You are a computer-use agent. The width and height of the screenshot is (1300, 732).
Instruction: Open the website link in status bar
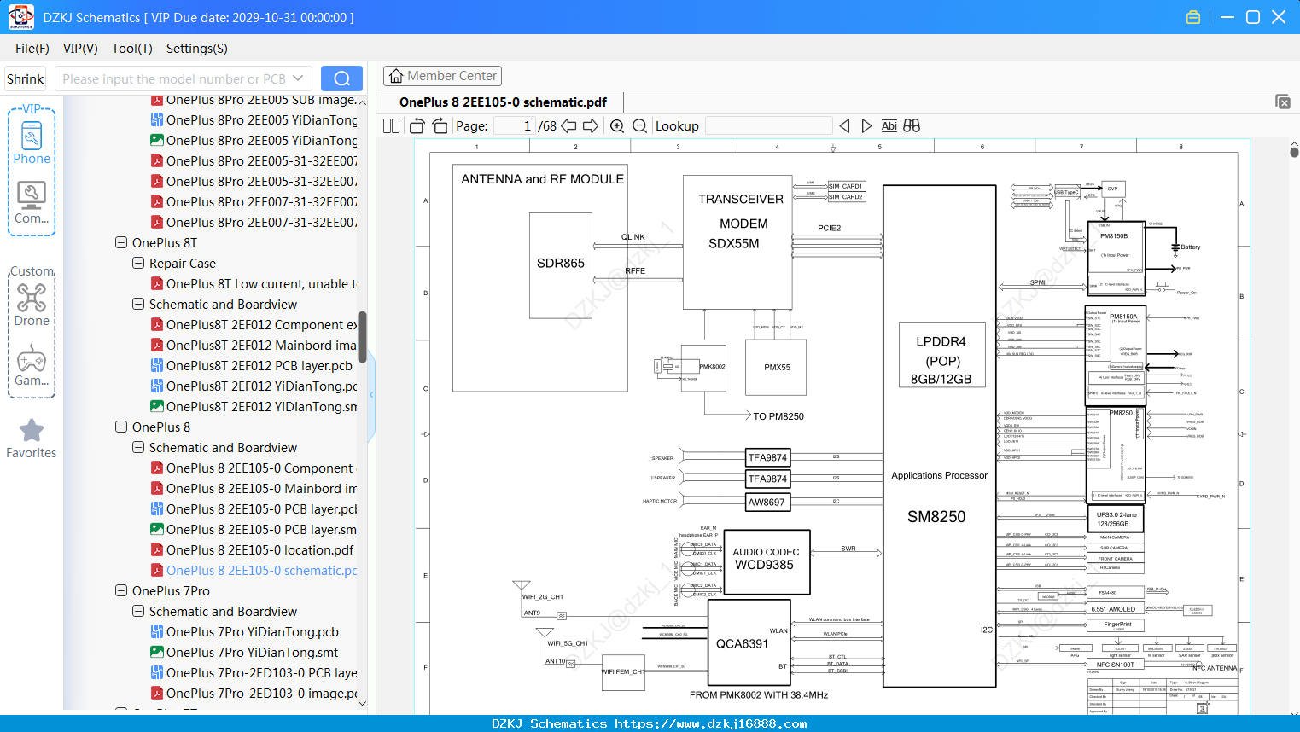[x=711, y=723]
